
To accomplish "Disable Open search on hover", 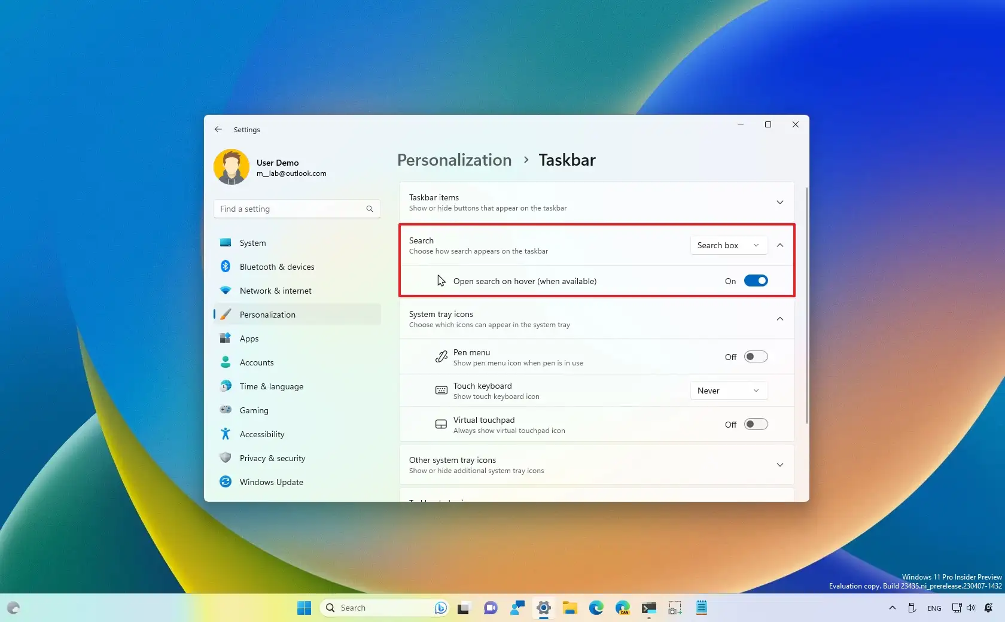I will point(755,281).
